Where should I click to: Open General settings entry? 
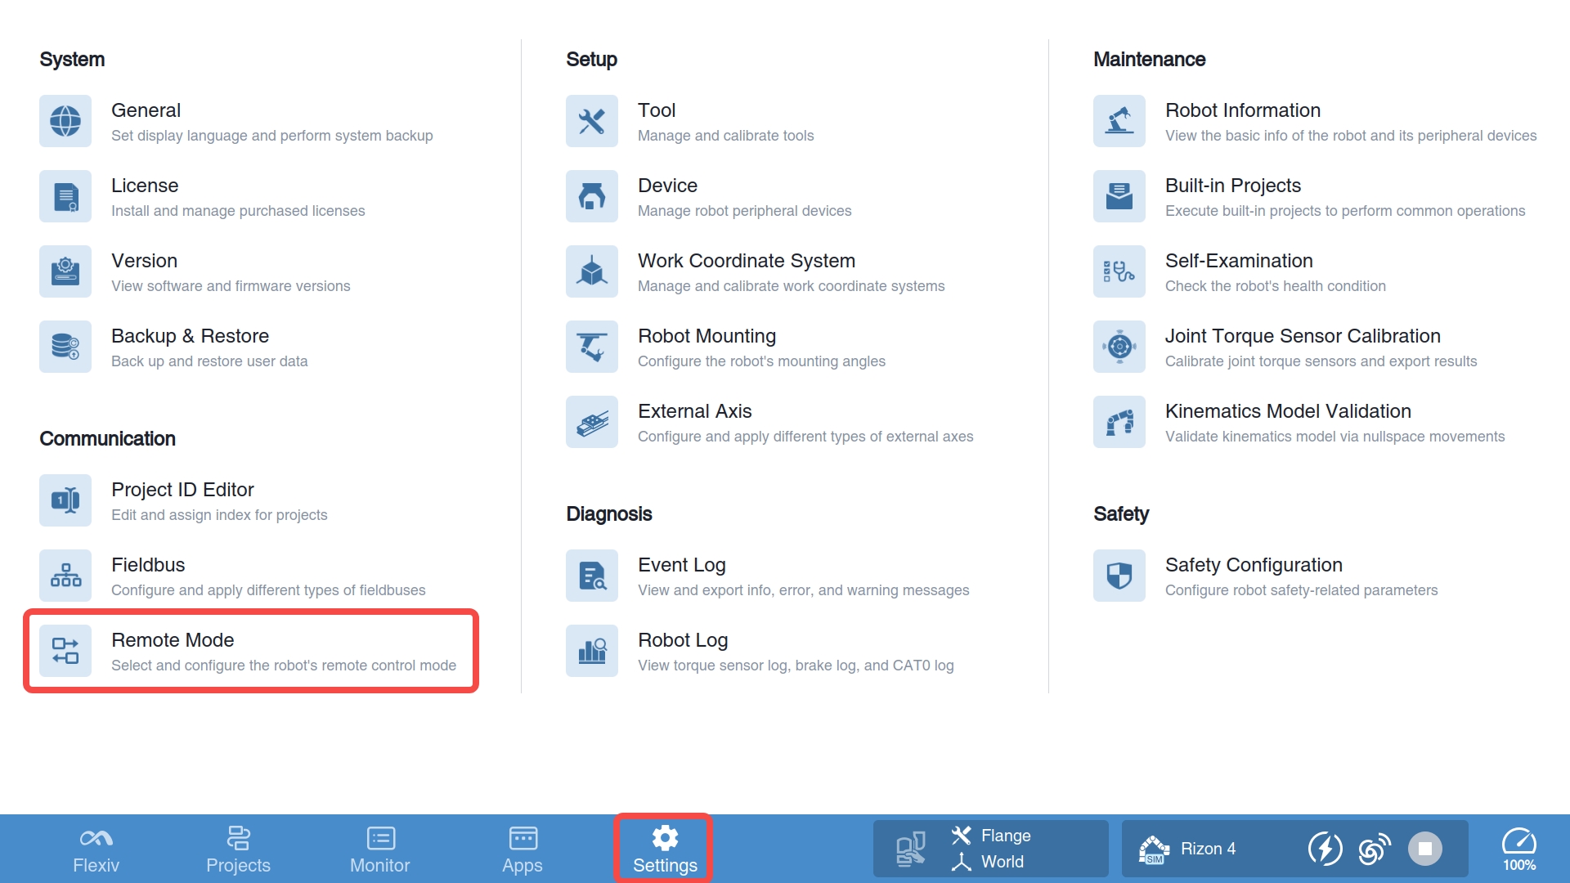[x=236, y=121]
